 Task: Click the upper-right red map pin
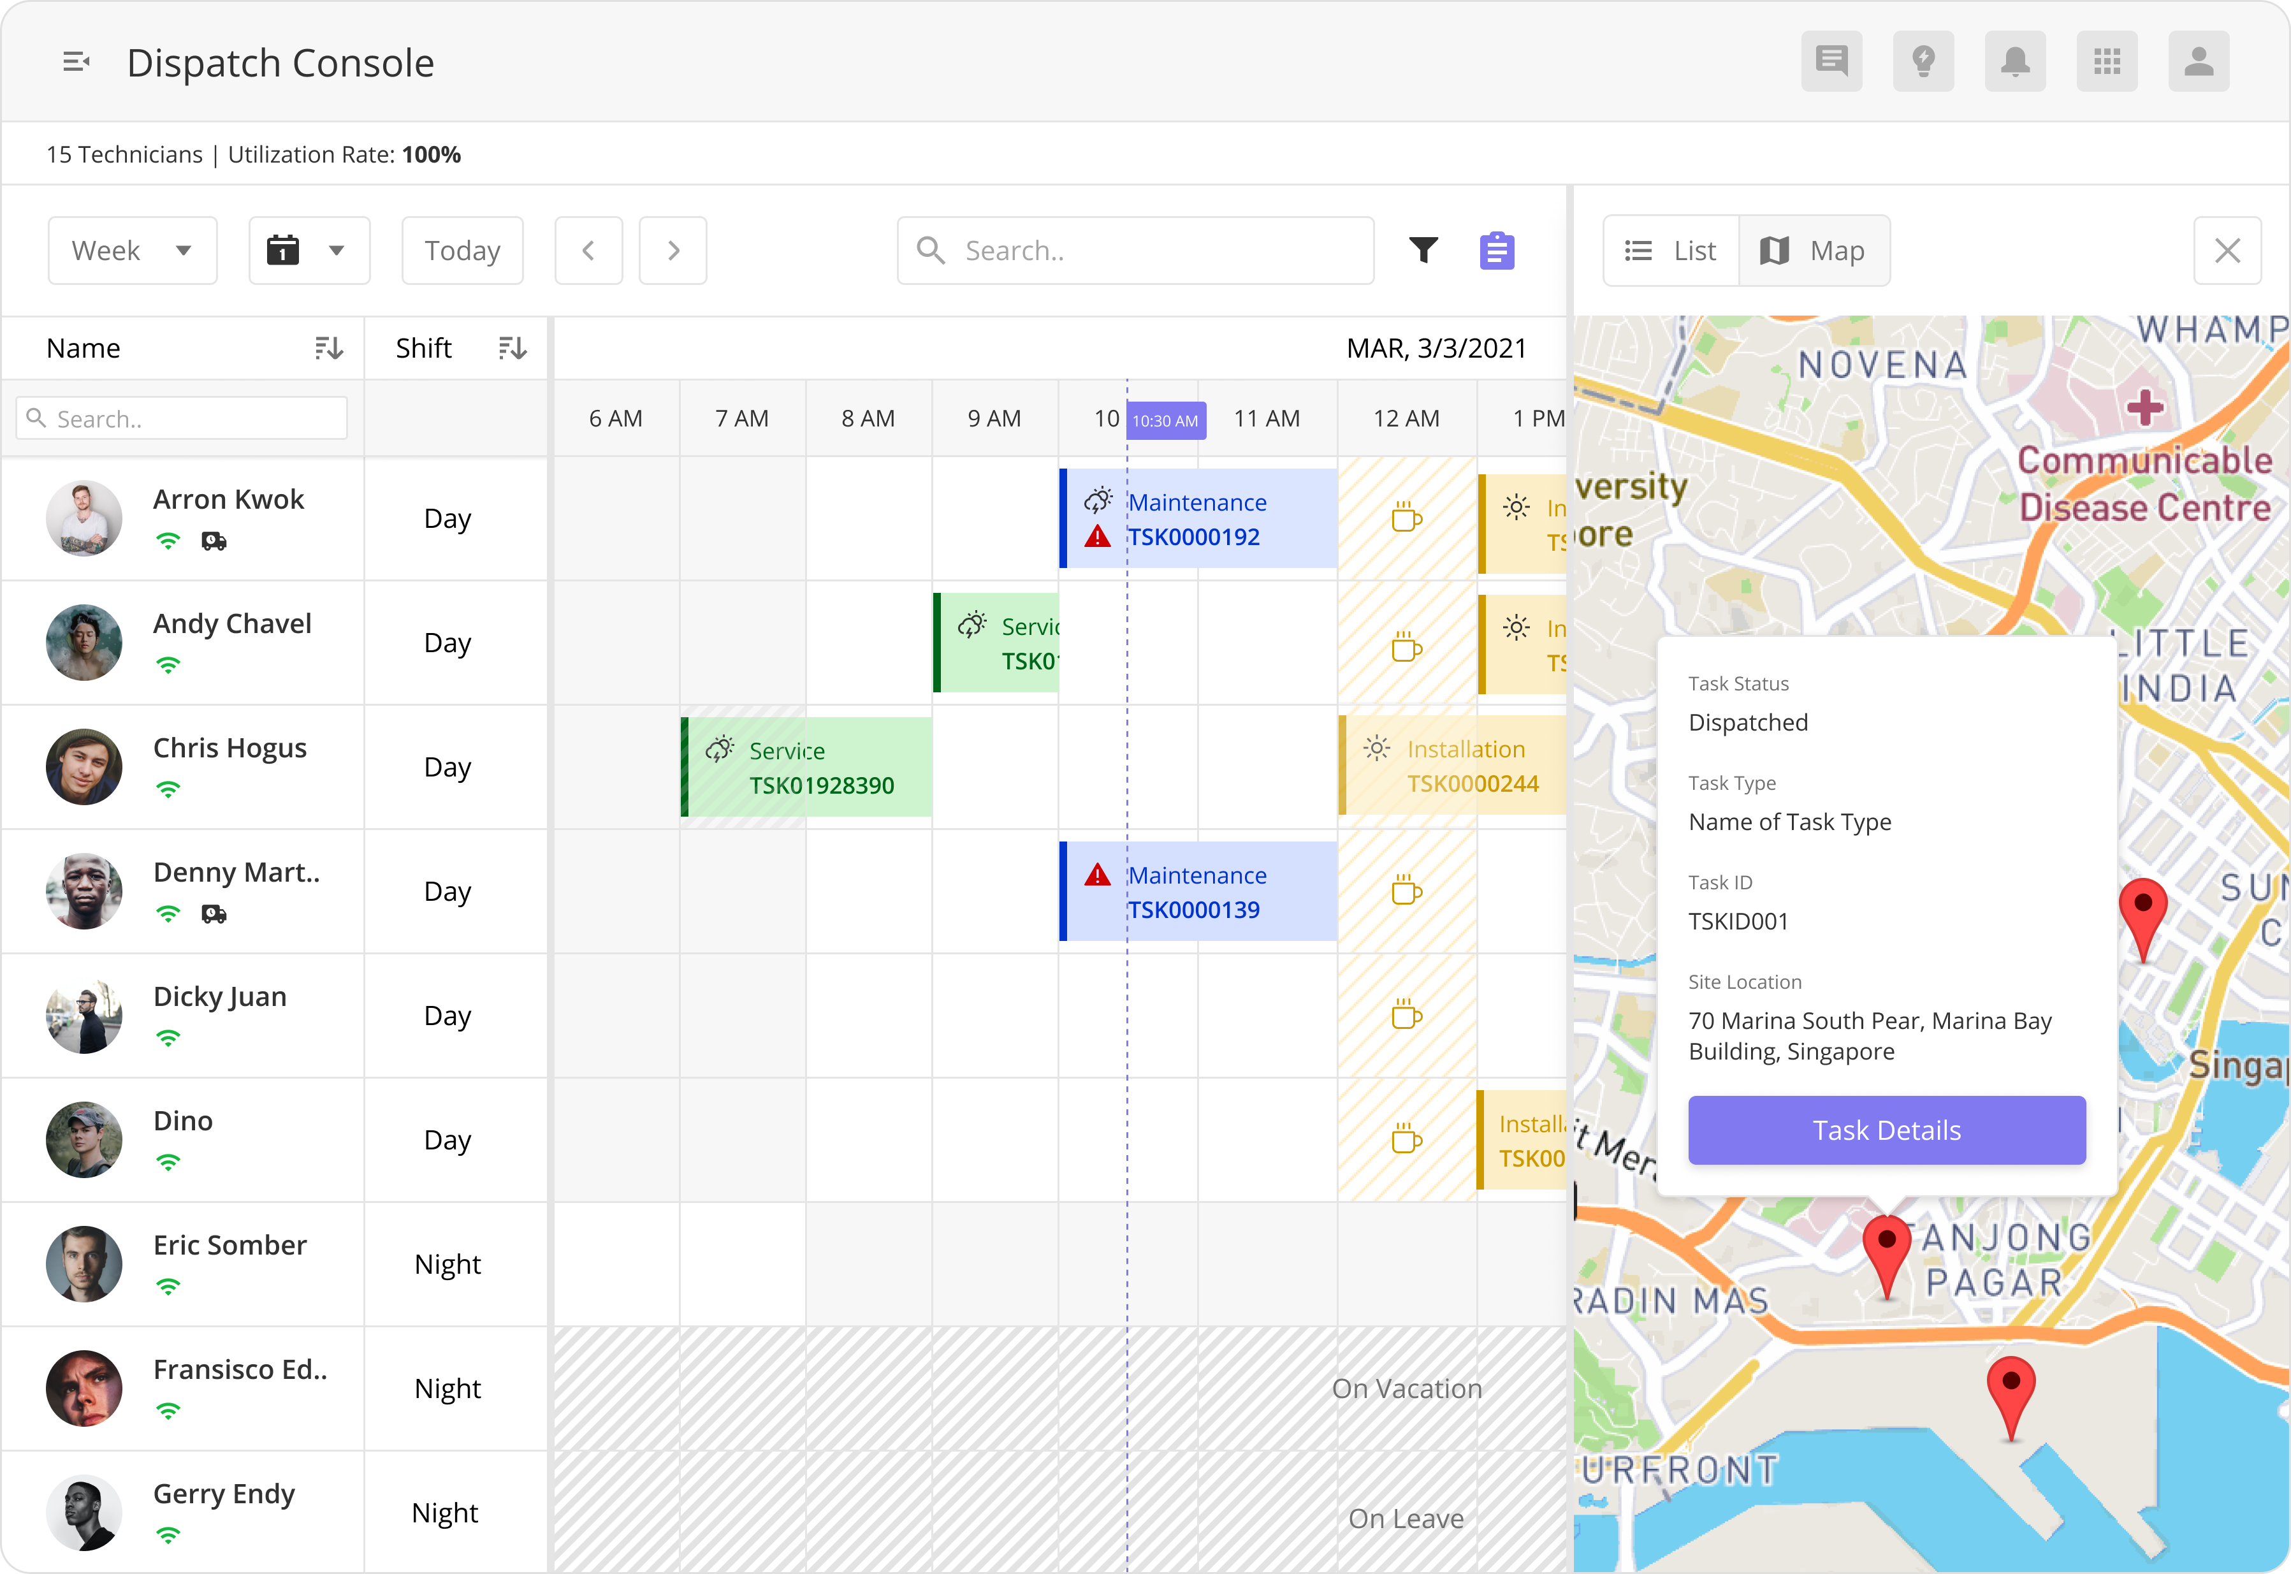coord(2143,920)
